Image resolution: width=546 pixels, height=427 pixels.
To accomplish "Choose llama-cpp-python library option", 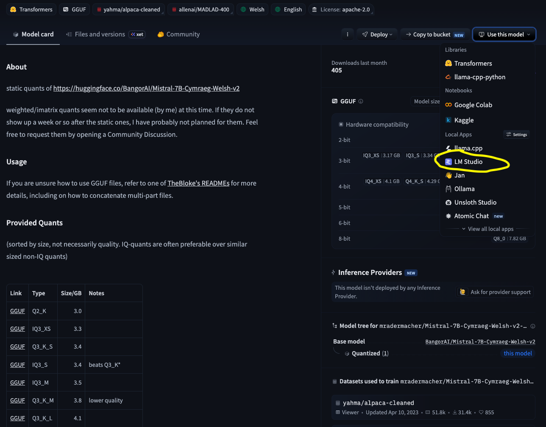I will click(x=475, y=77).
